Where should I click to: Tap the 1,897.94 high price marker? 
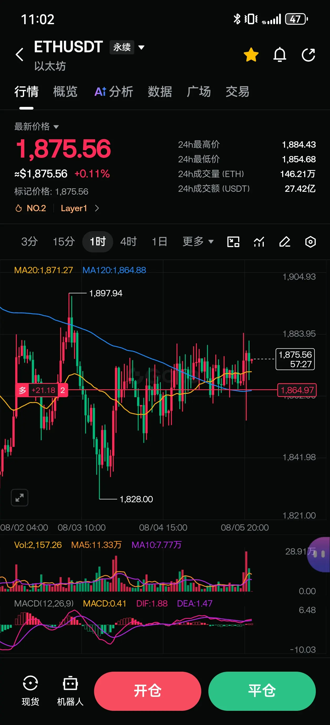pyautogui.click(x=106, y=293)
